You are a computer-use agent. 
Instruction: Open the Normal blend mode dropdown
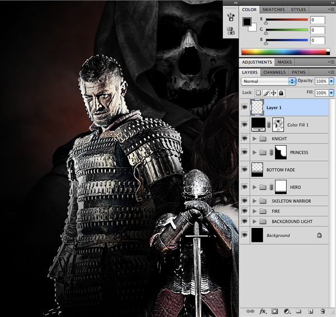pos(268,81)
